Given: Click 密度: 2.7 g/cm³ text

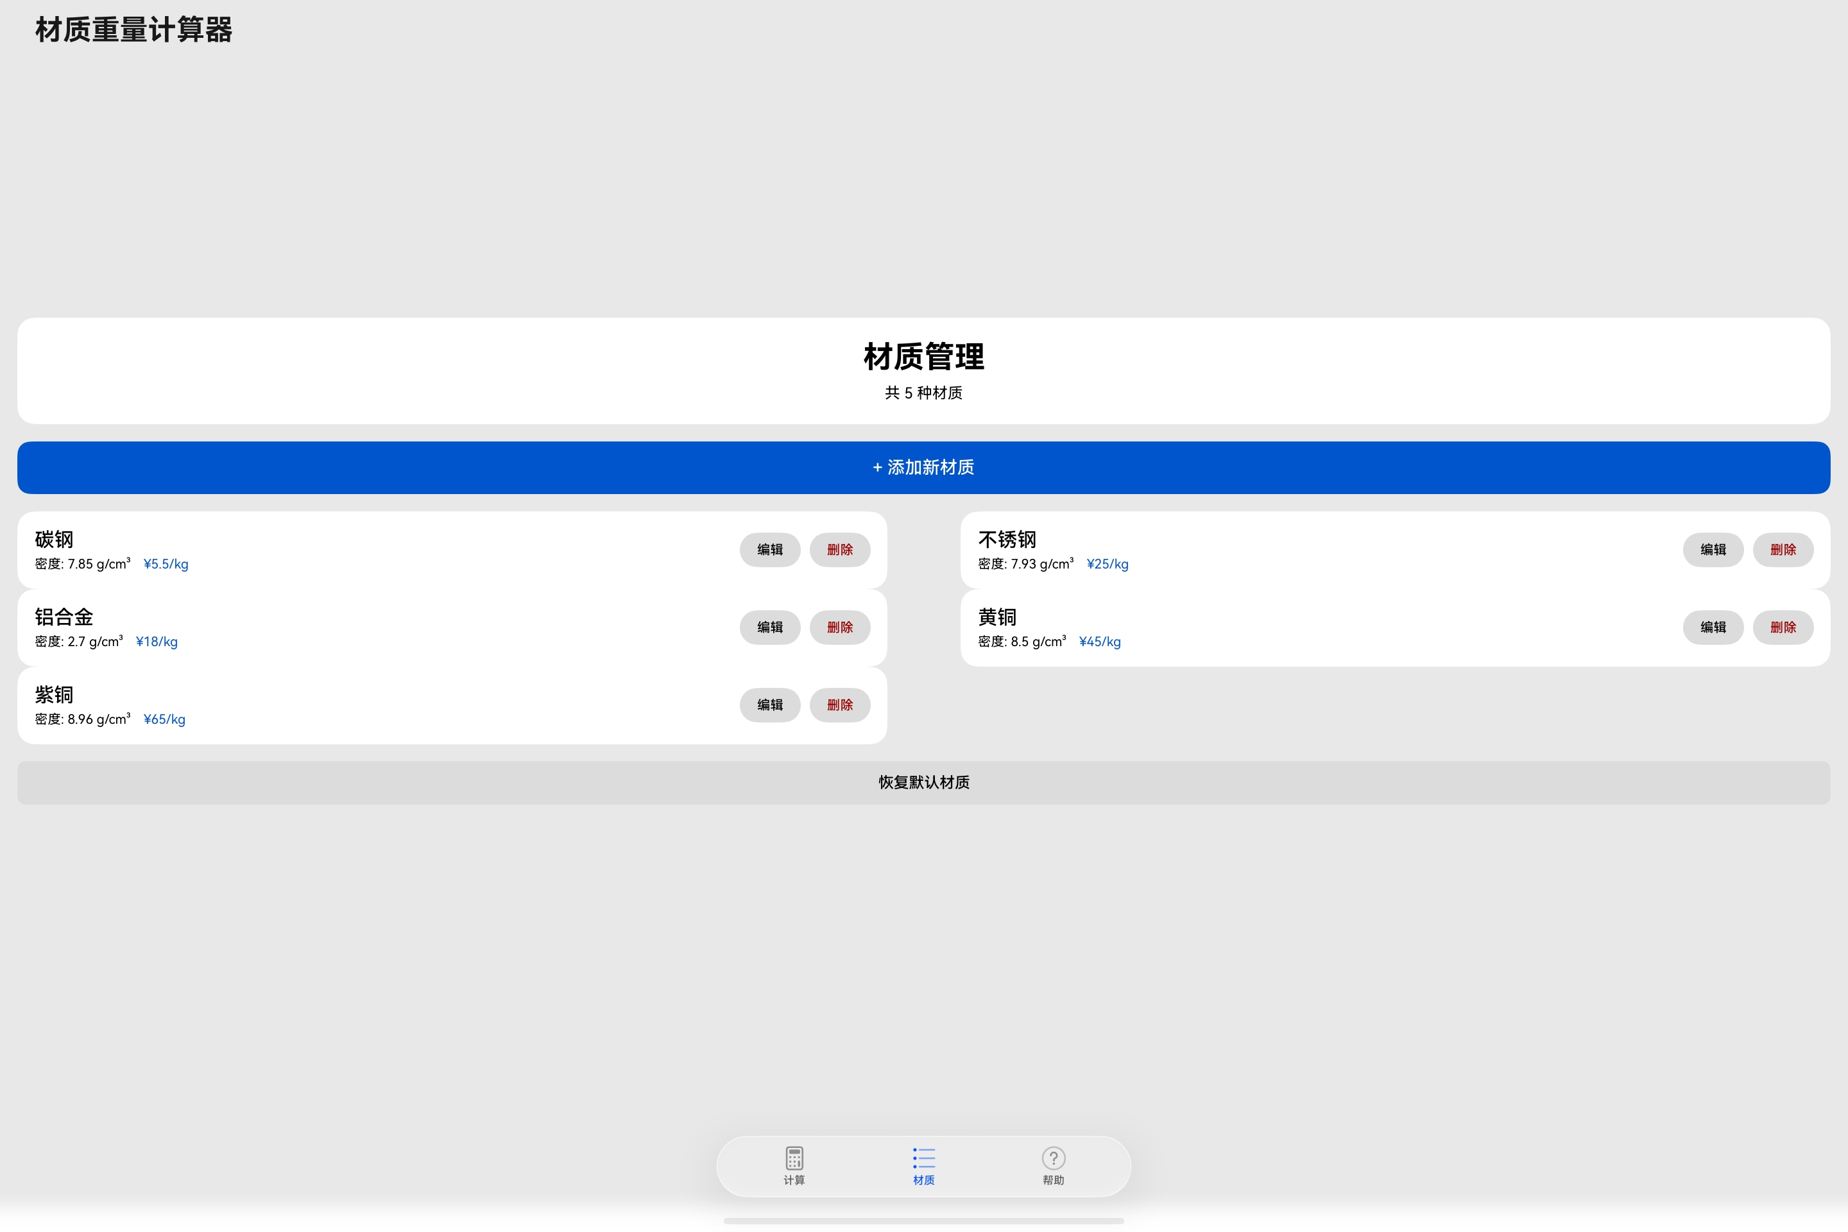Looking at the screenshot, I should tap(78, 642).
